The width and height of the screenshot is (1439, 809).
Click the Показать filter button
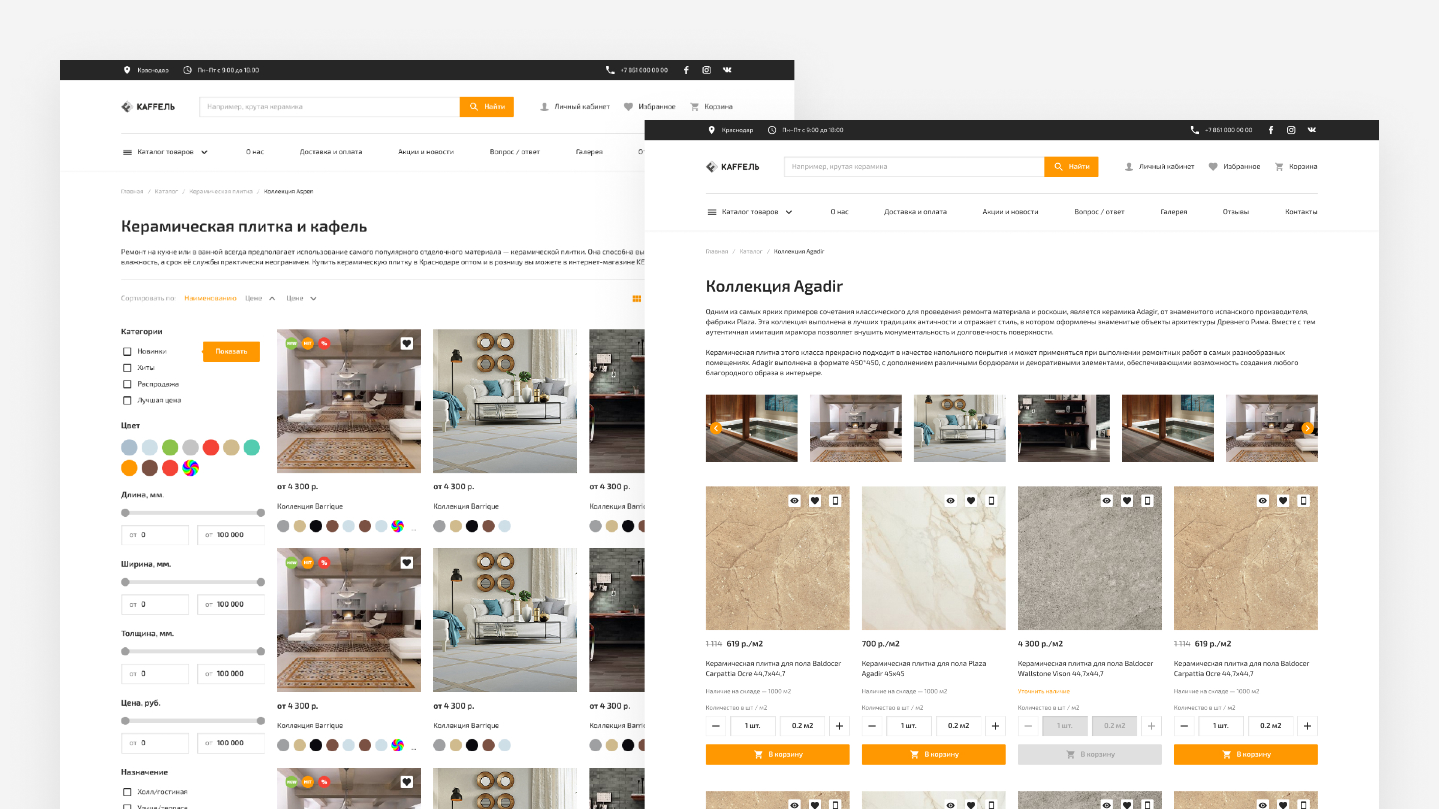click(231, 352)
